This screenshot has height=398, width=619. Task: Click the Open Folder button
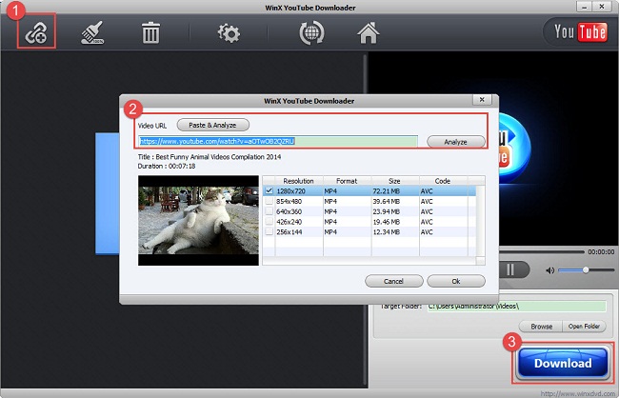click(x=584, y=327)
